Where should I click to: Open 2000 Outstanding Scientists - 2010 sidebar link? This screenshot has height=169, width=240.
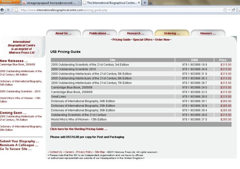[20, 91]
